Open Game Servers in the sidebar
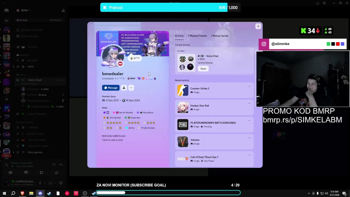 point(27,36)
